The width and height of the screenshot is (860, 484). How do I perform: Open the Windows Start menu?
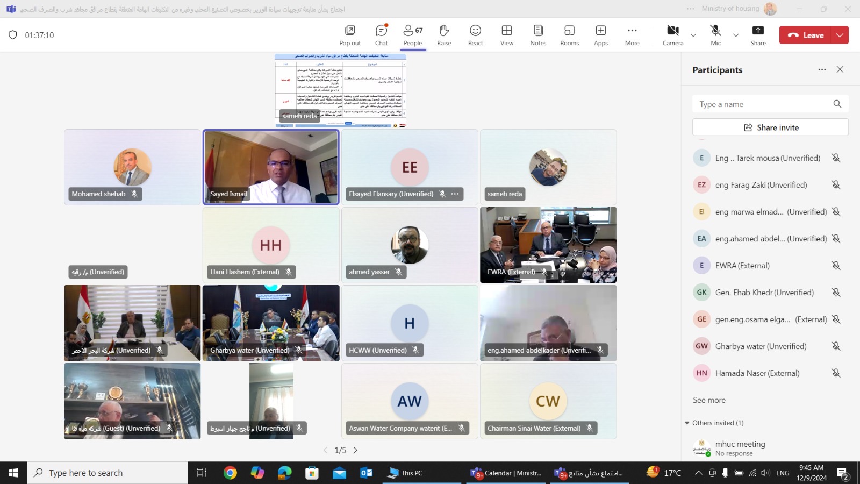point(13,473)
